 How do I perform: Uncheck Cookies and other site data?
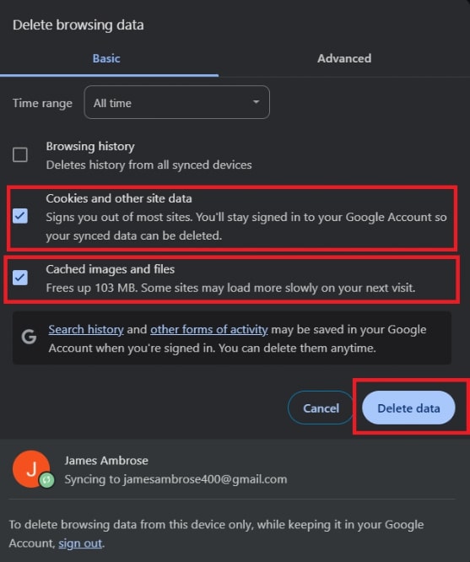coord(20,216)
